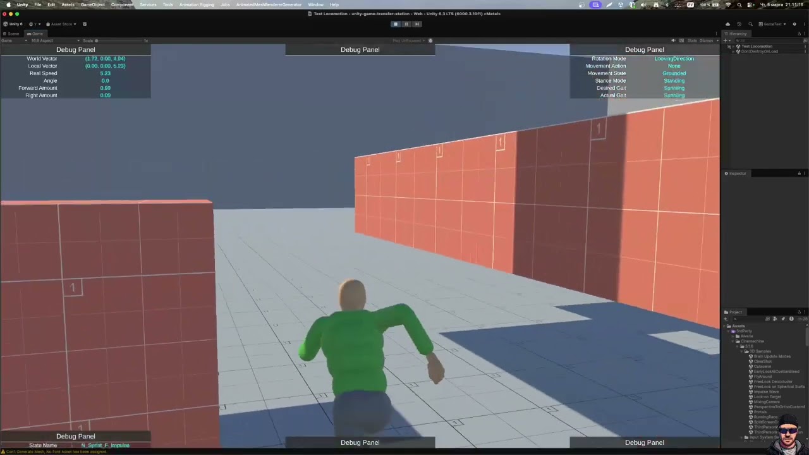Viewport: 809px width, 455px height.
Task: Click the Hierarchy search field
Action: coord(767,40)
